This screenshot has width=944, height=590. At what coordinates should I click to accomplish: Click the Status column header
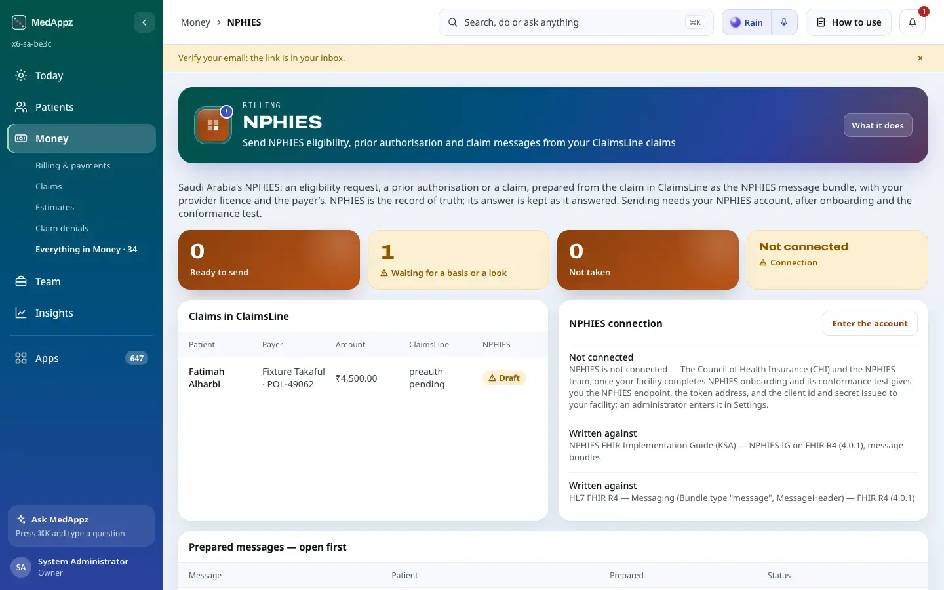click(779, 575)
